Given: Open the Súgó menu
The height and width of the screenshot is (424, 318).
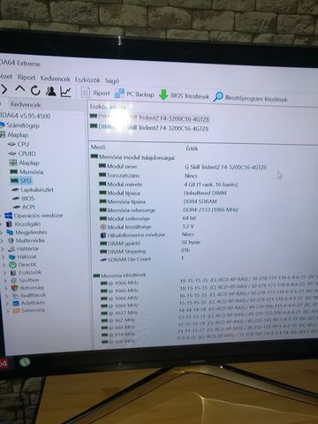Looking at the screenshot, I should (112, 80).
